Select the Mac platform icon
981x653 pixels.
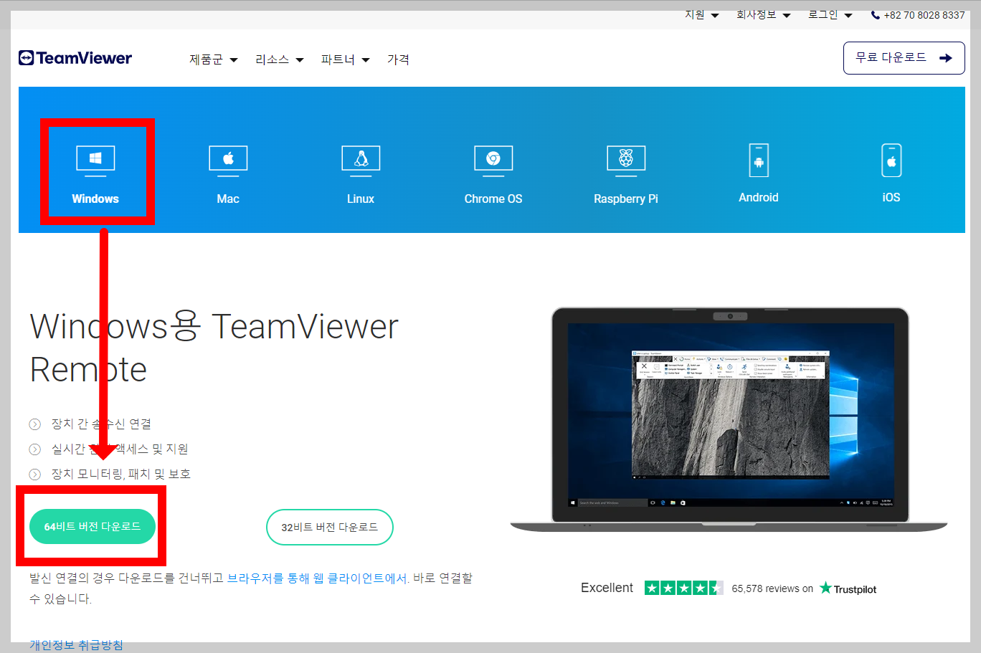coord(227,159)
